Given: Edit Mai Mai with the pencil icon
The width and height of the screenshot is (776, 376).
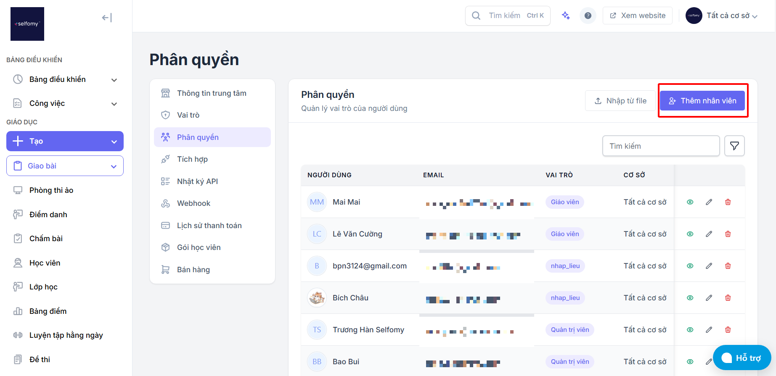Looking at the screenshot, I should (709, 202).
